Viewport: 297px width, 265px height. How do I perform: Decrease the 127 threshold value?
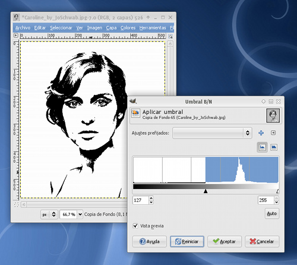point(151,203)
